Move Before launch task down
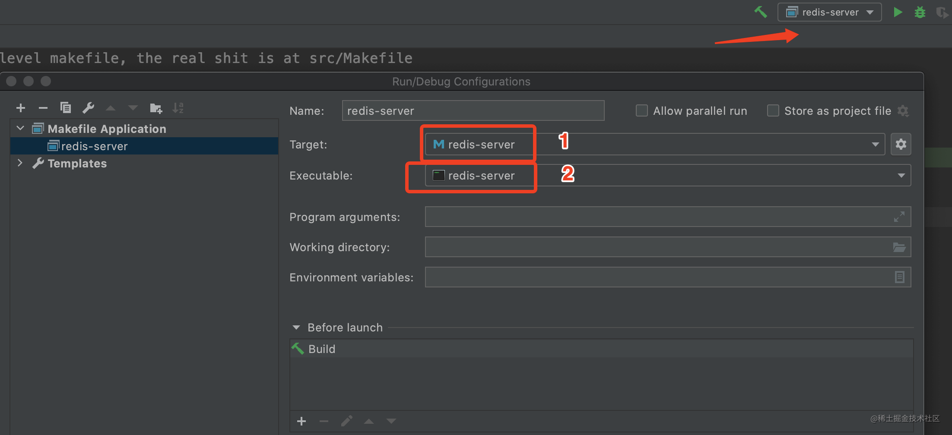This screenshot has width=952, height=435. pyautogui.click(x=391, y=421)
